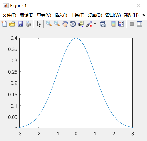The image size is (147, 141).
Task: Dock the figure using the arrow icon
Action: pos(144,15)
